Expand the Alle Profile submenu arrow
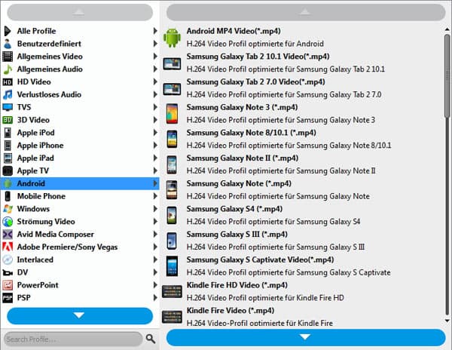The height and width of the screenshot is (350, 452). [x=155, y=31]
